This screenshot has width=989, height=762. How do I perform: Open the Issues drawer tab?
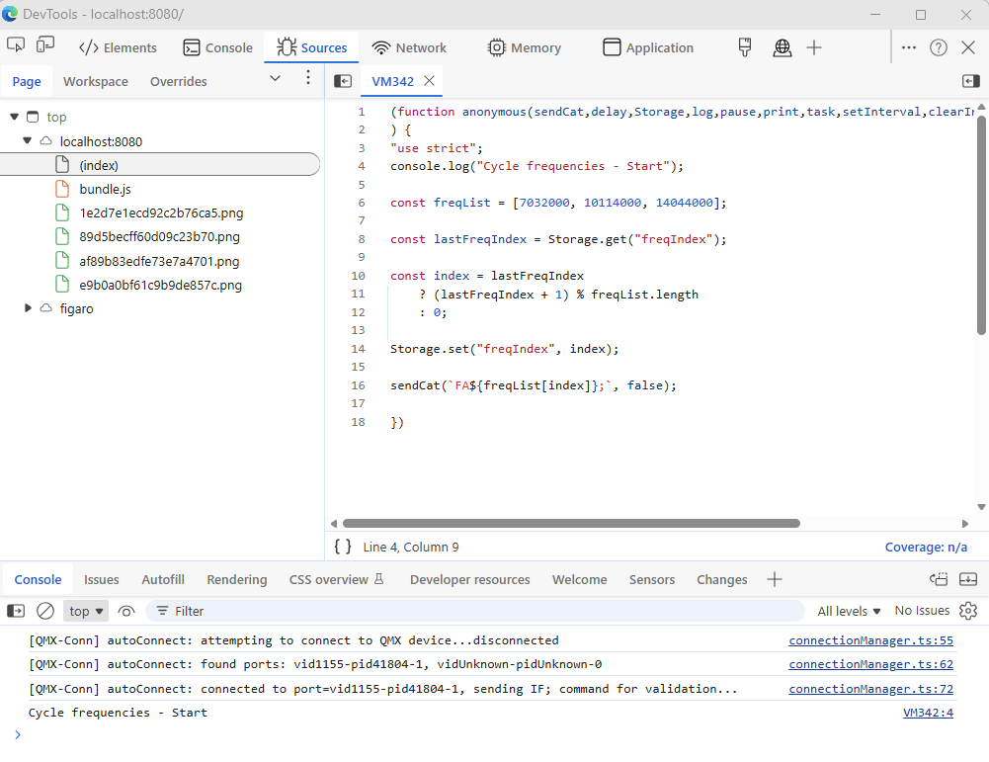click(x=101, y=579)
